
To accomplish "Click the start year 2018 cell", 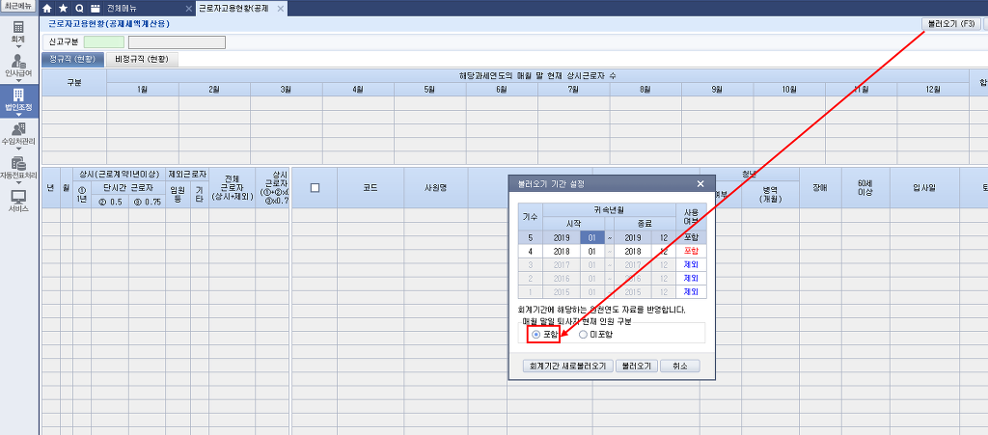I will (x=561, y=251).
